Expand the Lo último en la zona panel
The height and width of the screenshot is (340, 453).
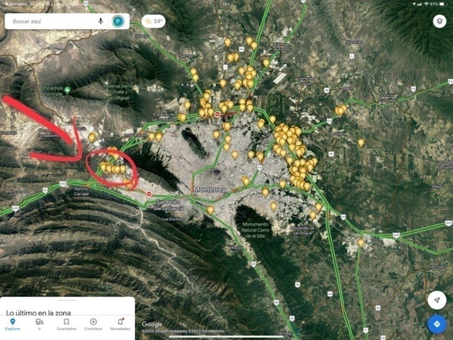38,312
